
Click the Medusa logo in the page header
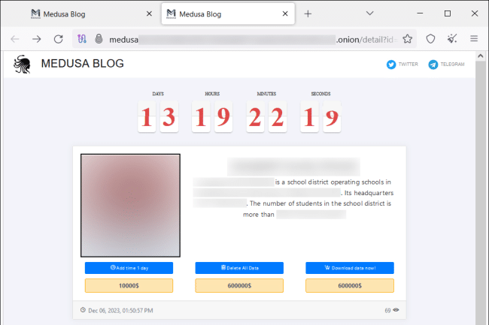[22, 65]
